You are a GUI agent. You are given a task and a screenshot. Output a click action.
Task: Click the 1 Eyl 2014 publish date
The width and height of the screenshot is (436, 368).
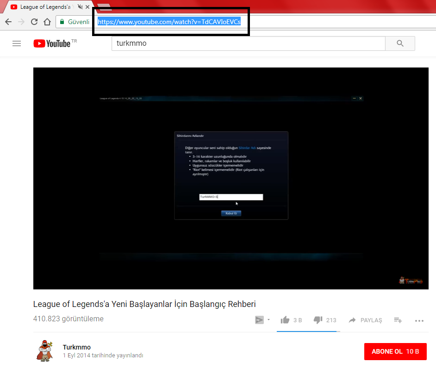pyautogui.click(x=103, y=356)
